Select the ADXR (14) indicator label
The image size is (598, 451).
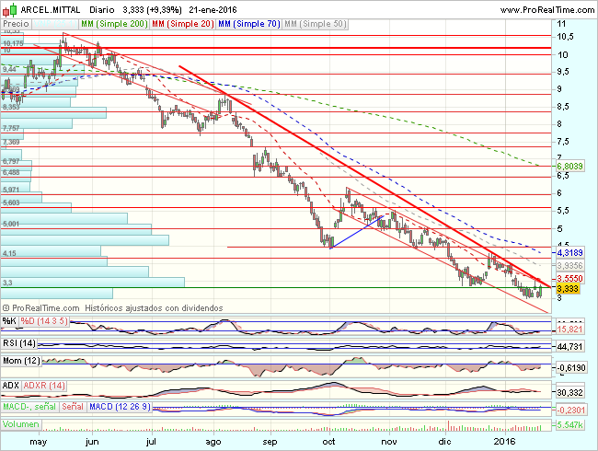[x=44, y=386]
